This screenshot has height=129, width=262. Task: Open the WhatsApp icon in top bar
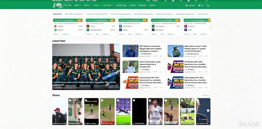181,1
